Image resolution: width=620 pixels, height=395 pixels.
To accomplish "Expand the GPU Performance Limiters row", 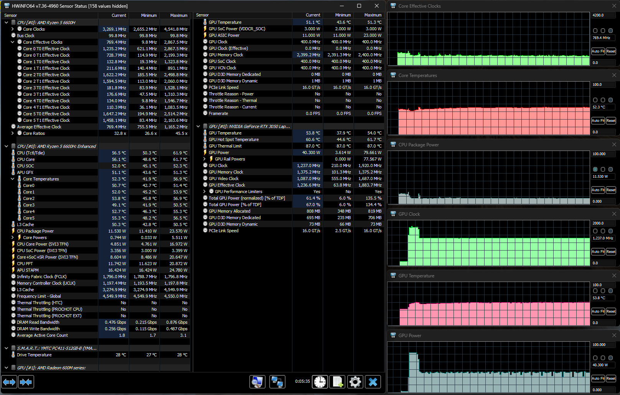I will pos(204,192).
